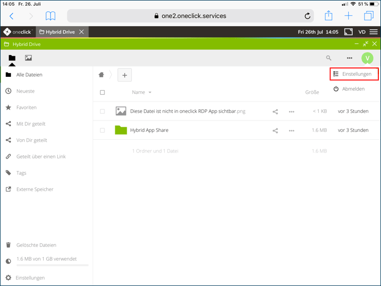
Task: Select Abmelden to log out
Action: coord(353,89)
